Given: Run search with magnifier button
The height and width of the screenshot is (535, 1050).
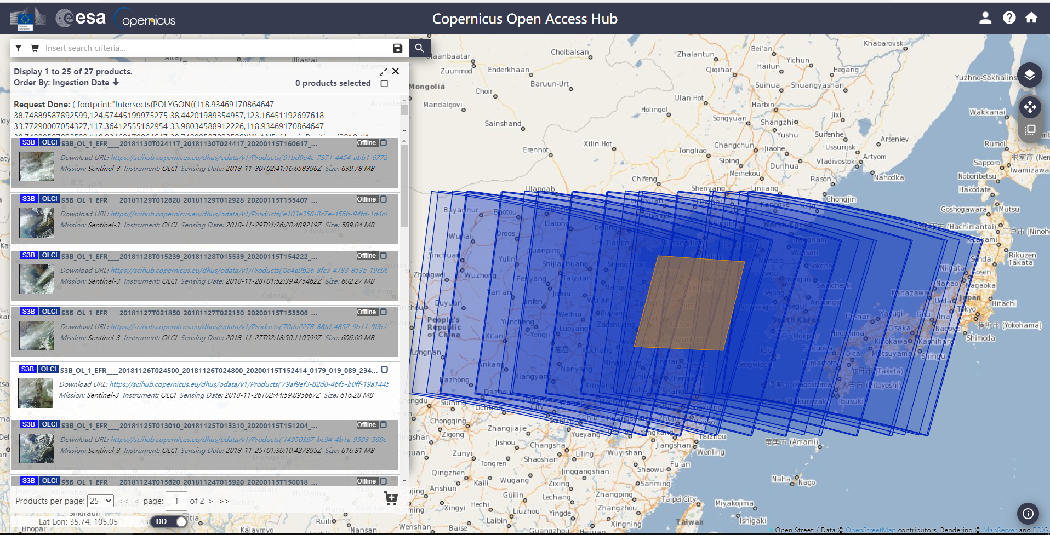Looking at the screenshot, I should pos(419,48).
